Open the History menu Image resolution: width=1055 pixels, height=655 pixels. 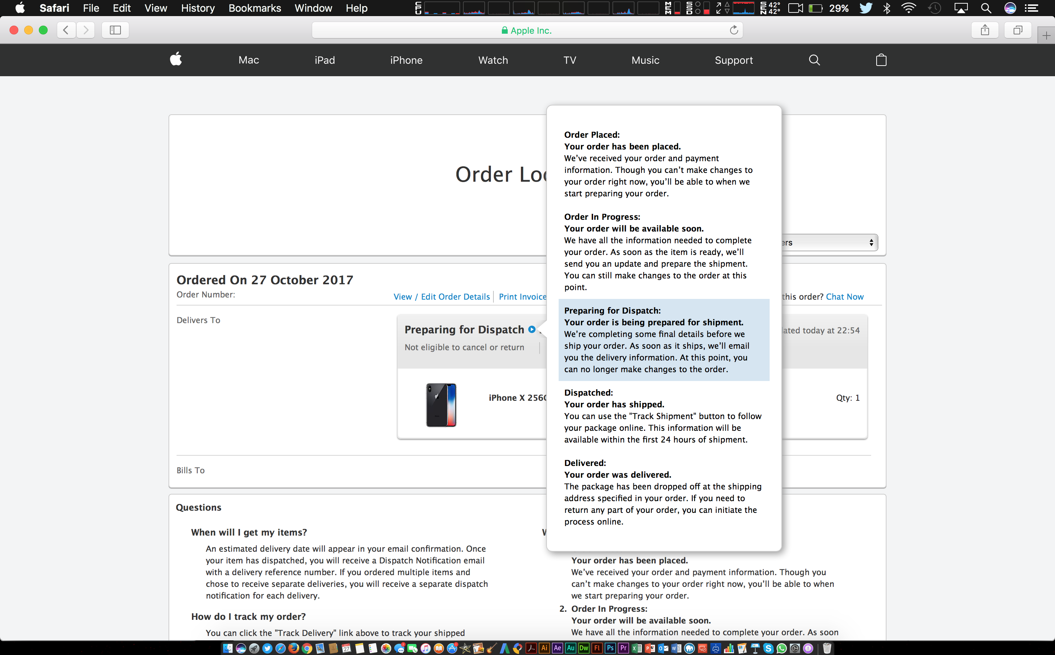(x=197, y=8)
